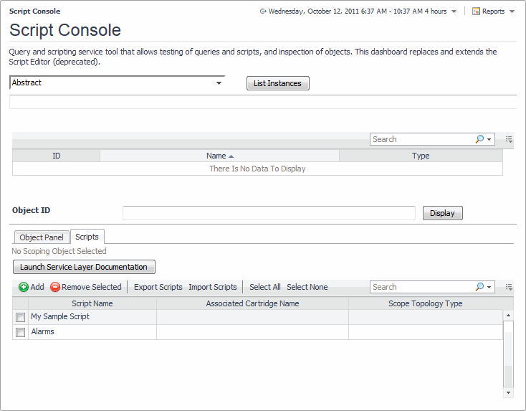526x411 pixels.
Task: Click search magnifier in instances table
Action: [480, 139]
